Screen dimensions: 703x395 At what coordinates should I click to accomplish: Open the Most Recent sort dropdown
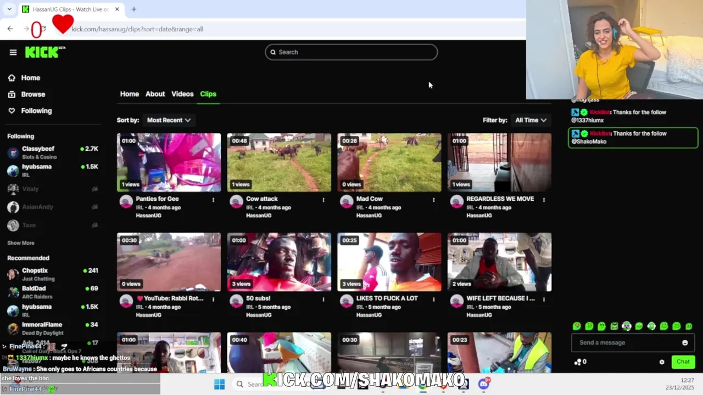[x=169, y=120]
